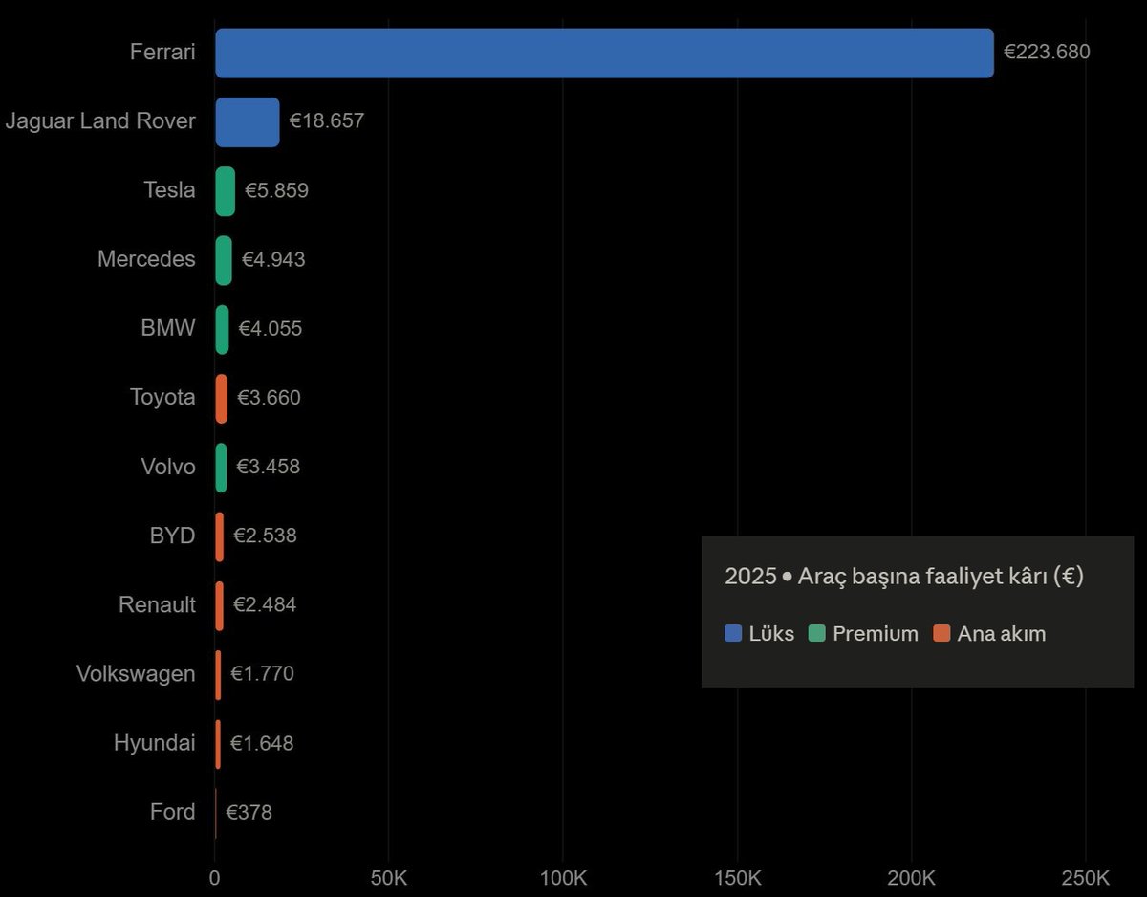Click the Toyota orange bar
The width and height of the screenshot is (1147, 897).
(x=222, y=398)
